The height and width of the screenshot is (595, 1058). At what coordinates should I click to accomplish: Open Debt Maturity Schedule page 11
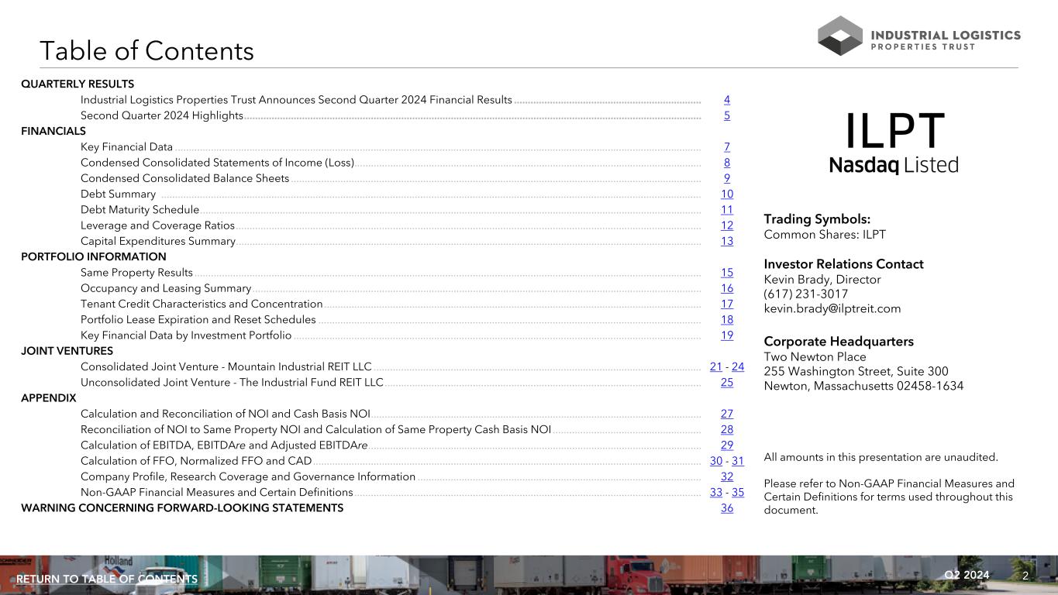(x=726, y=210)
